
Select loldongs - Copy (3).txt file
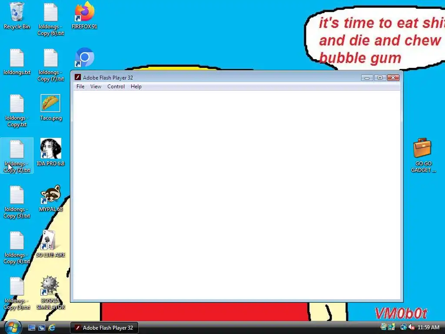point(17,202)
